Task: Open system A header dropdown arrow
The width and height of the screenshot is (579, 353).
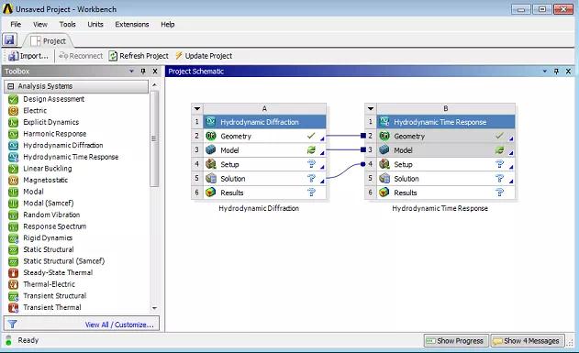Action: click(197, 109)
